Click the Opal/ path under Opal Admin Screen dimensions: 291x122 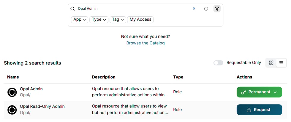[25, 95]
